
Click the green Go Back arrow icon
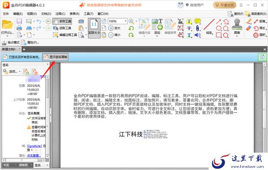49,21
